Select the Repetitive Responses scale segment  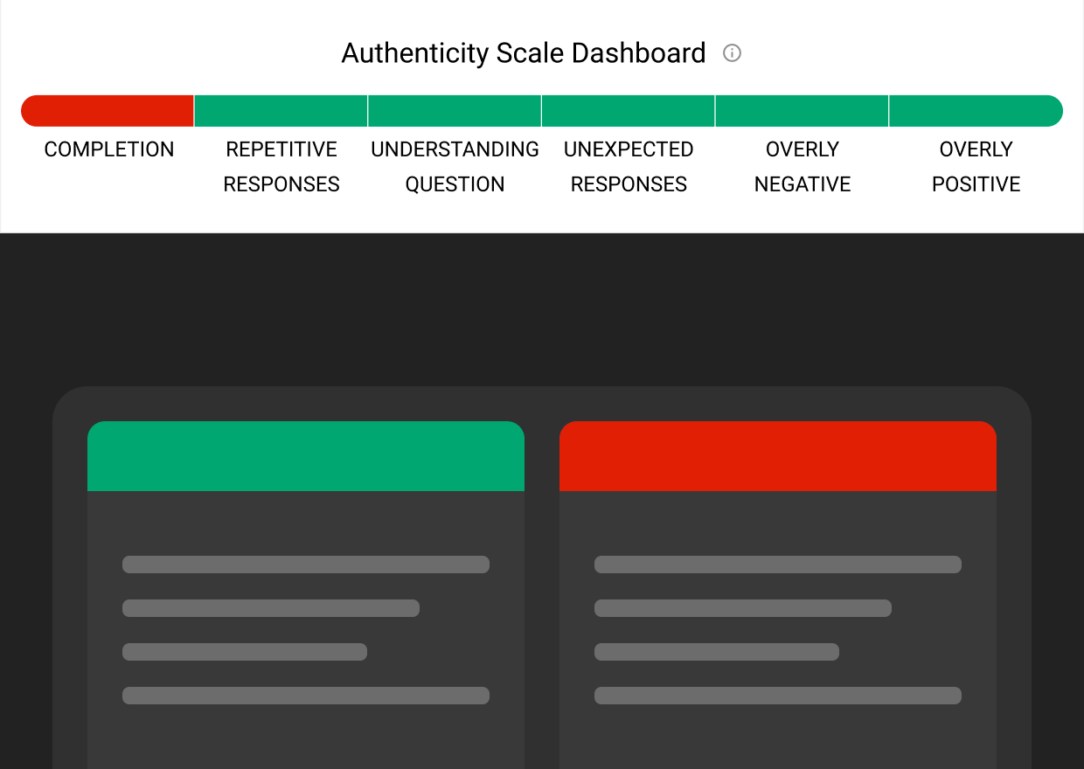coord(281,111)
